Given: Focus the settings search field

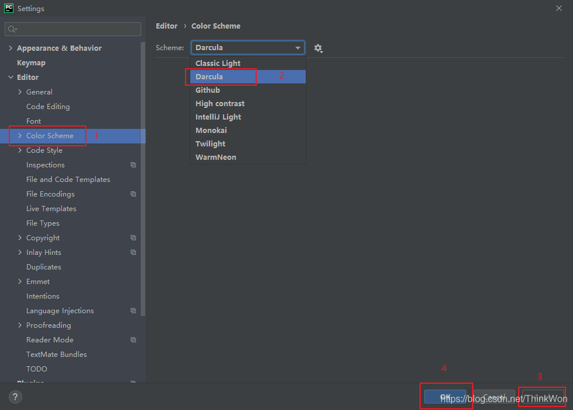Looking at the screenshot, I should (76, 29).
